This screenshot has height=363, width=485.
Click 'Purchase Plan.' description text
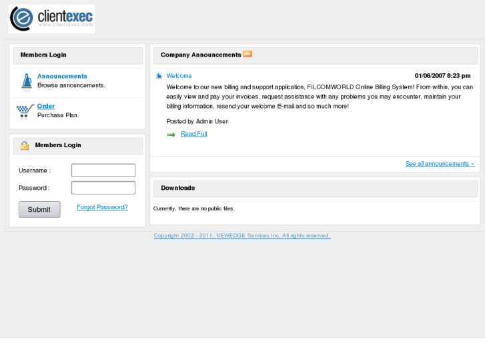[x=58, y=115]
